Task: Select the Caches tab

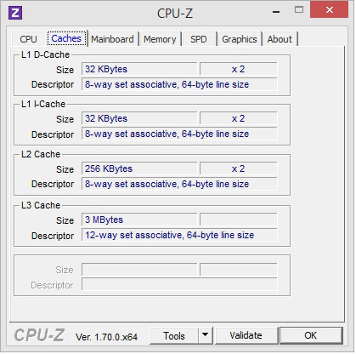Action: click(x=66, y=38)
